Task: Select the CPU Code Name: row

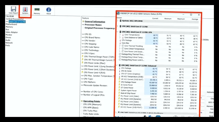Action: tap(92, 47)
